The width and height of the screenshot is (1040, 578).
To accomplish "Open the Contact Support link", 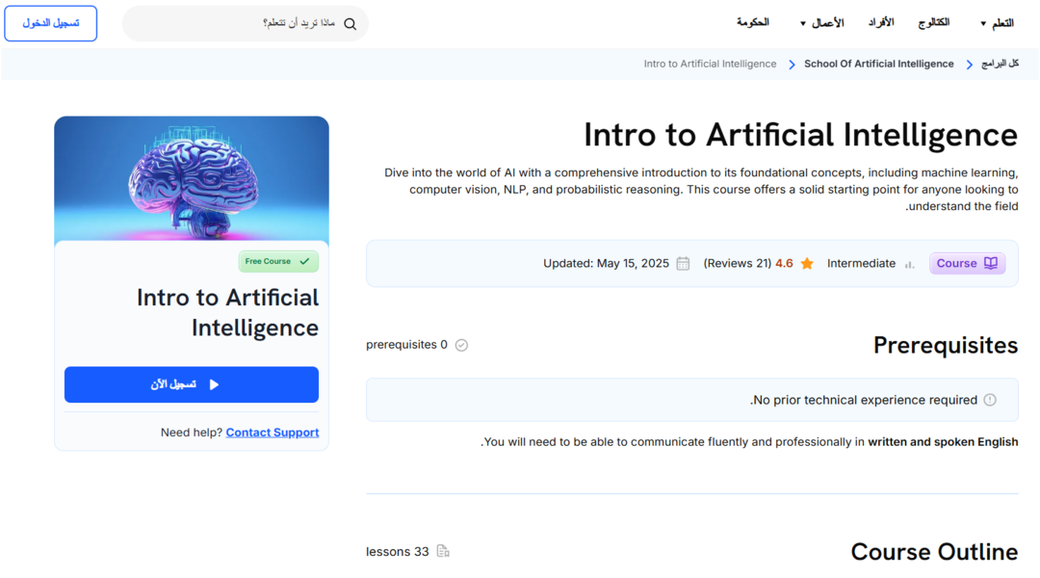I will tap(272, 432).
